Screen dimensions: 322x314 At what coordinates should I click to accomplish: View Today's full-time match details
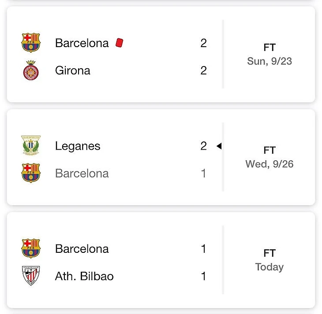(x=270, y=260)
